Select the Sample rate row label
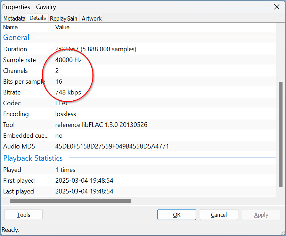The image size is (286, 236). pyautogui.click(x=19, y=60)
